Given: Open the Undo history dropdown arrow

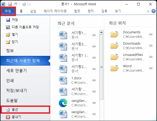Looking at the screenshot, I should (20, 4).
